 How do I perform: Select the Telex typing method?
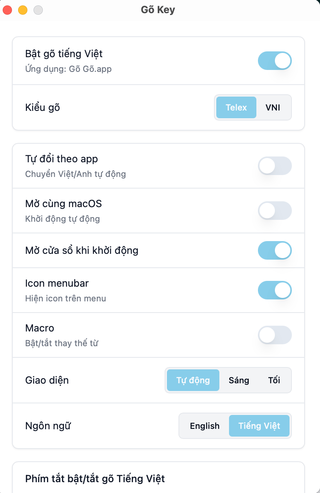[x=236, y=107]
